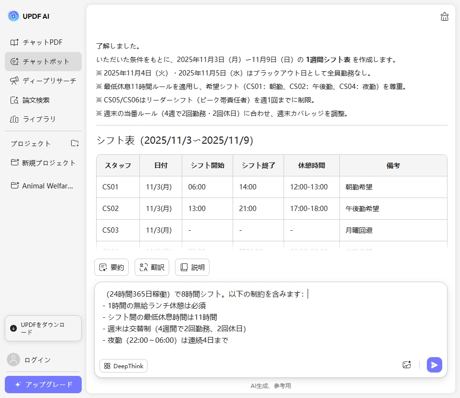The height and width of the screenshot is (398, 460).
Task: Click the clear chat broom icon
Action: click(444, 17)
